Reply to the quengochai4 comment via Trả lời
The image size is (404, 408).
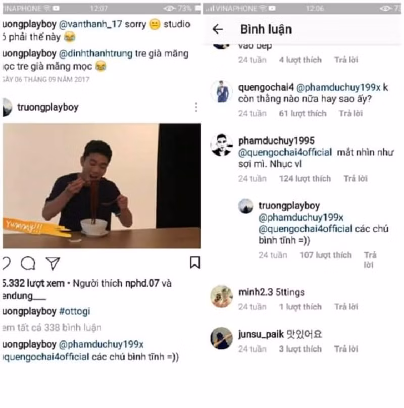pyautogui.click(x=350, y=114)
